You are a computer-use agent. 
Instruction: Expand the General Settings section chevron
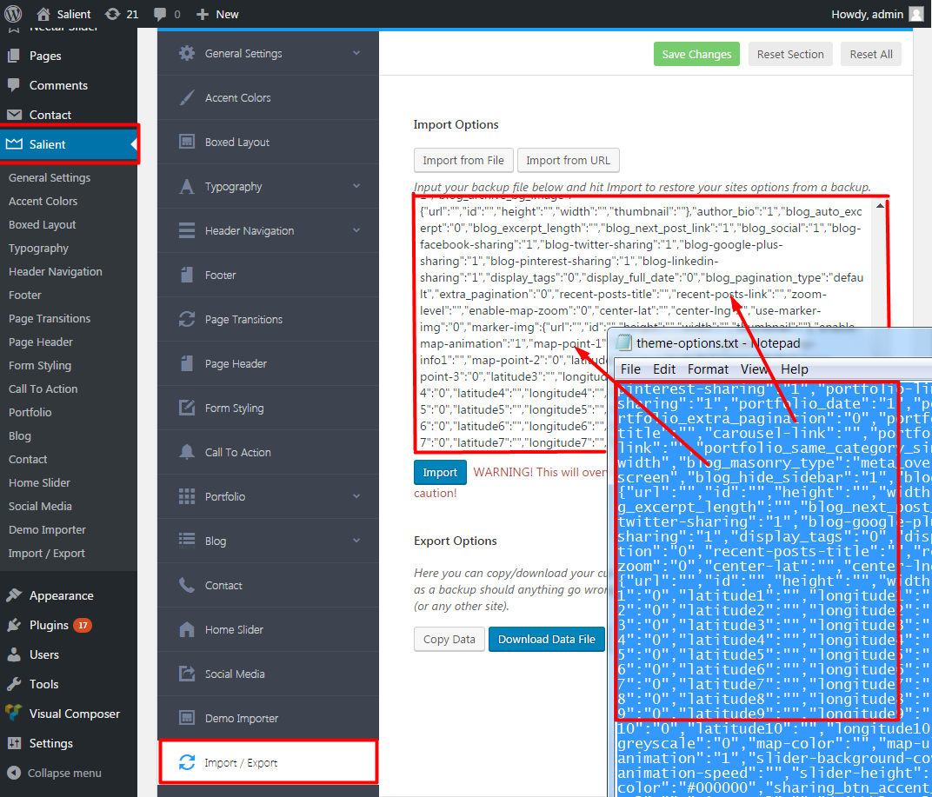(x=356, y=53)
